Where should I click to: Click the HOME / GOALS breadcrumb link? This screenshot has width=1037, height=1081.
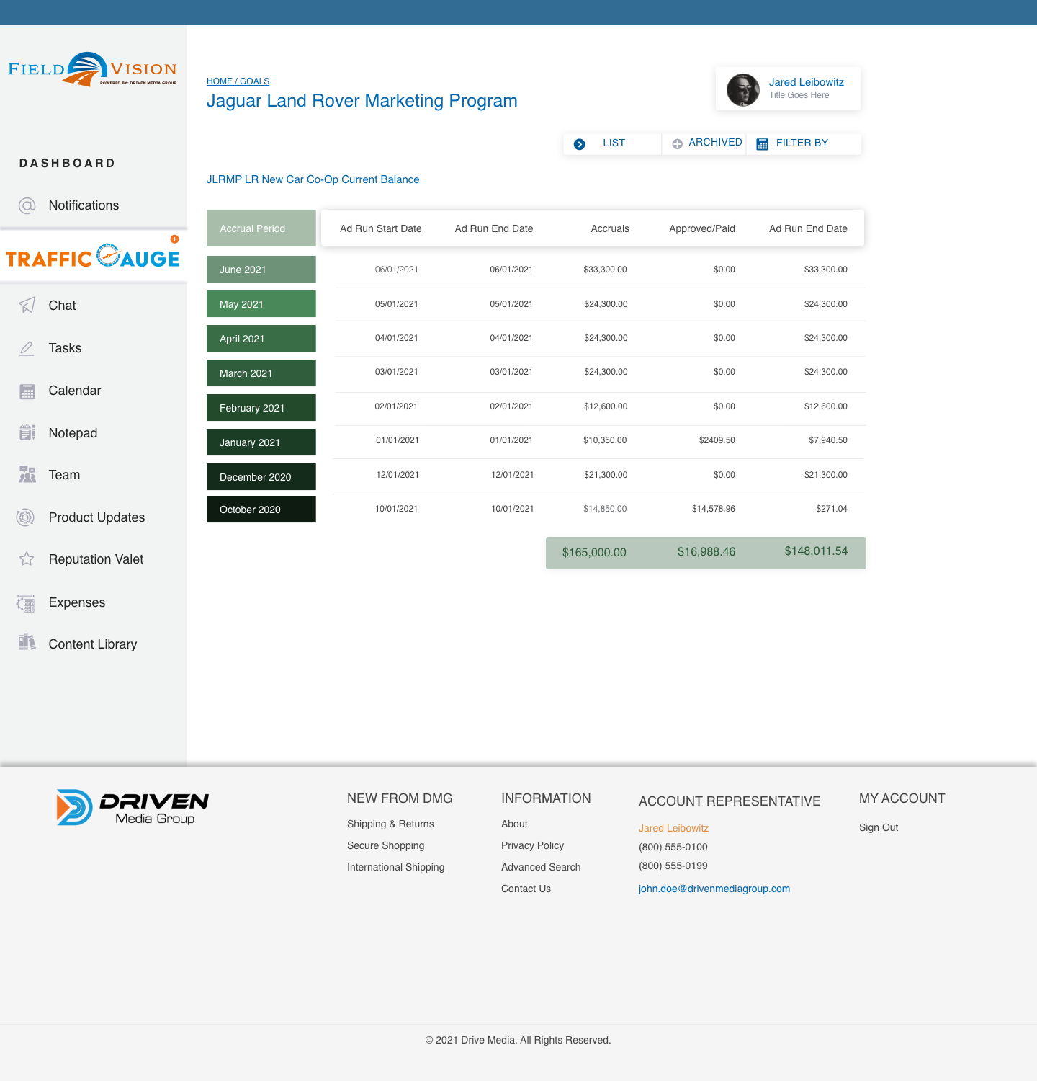click(238, 81)
